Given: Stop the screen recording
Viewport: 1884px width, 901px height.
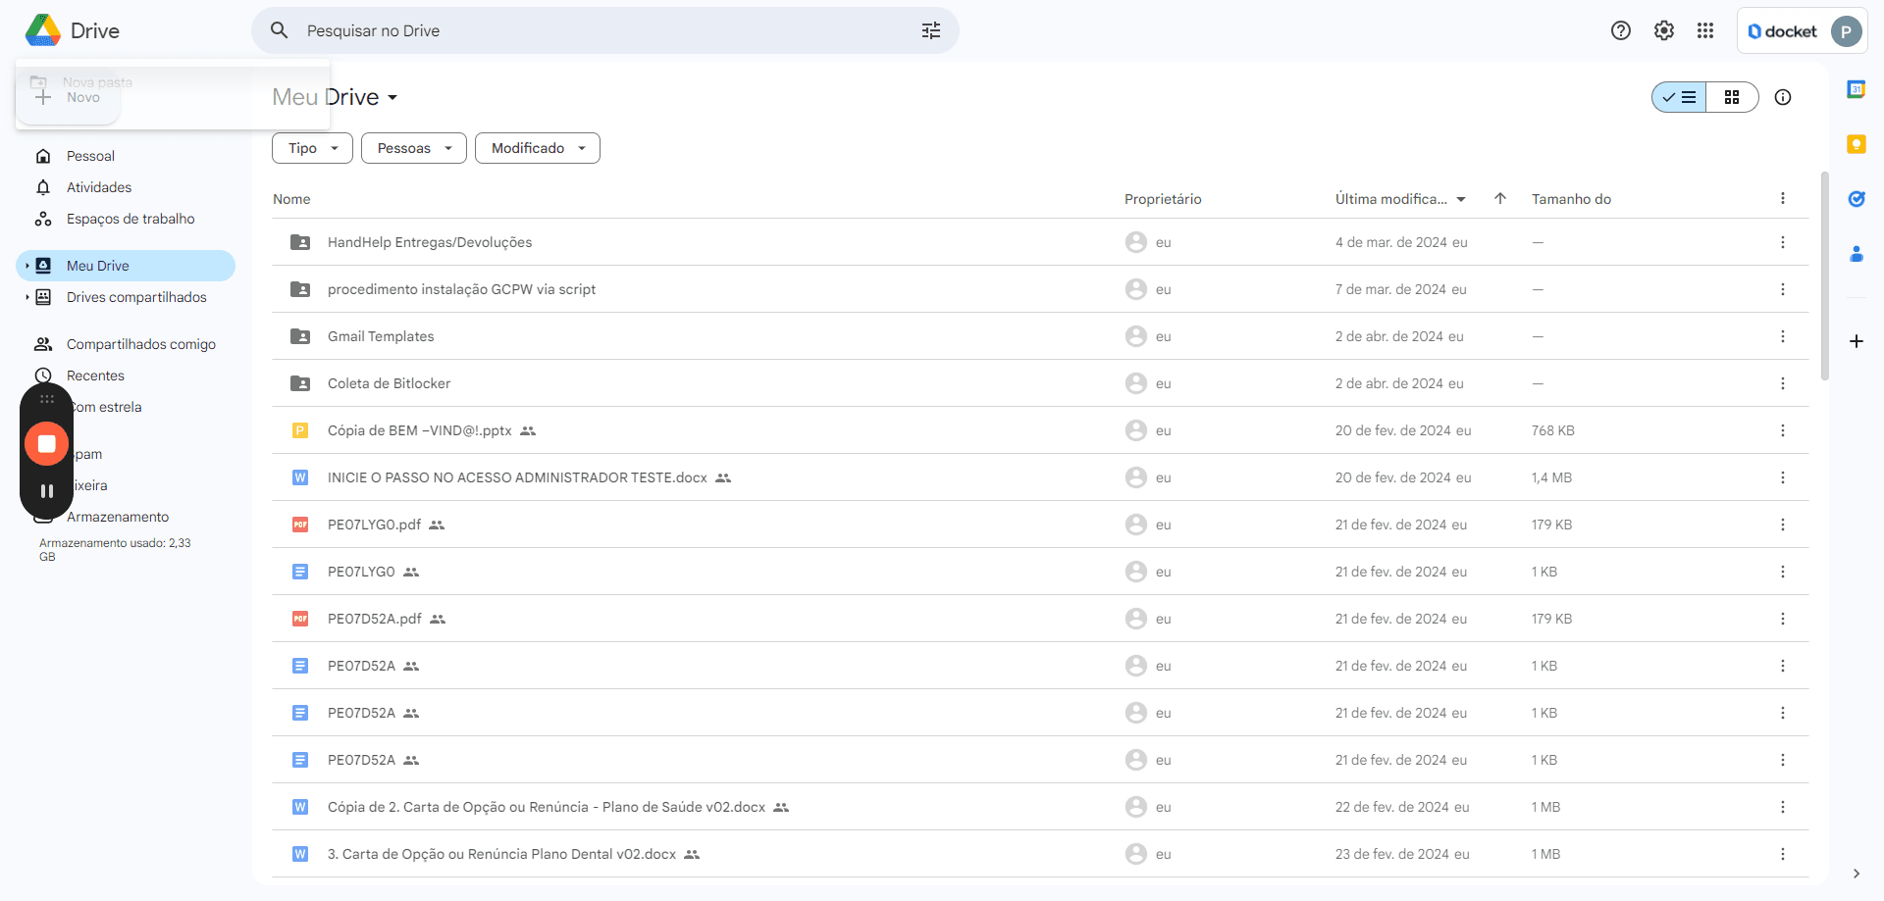Looking at the screenshot, I should tap(46, 443).
